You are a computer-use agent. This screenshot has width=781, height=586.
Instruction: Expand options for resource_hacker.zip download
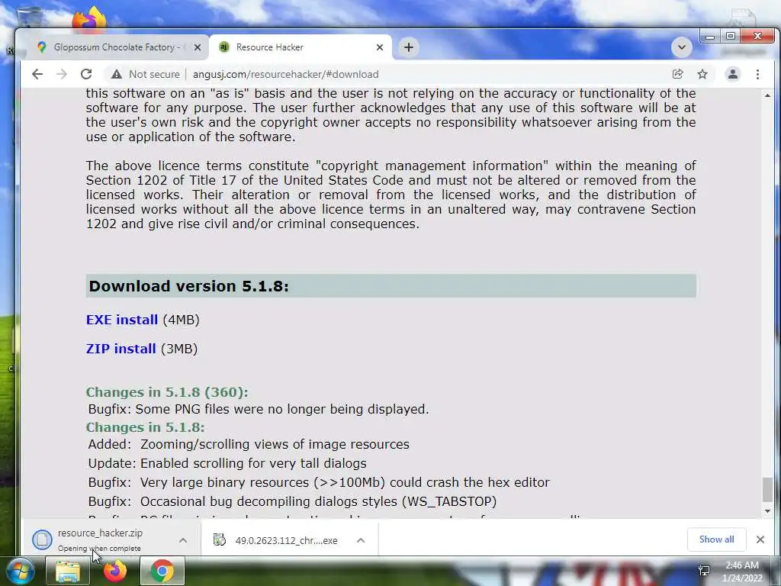tap(183, 540)
